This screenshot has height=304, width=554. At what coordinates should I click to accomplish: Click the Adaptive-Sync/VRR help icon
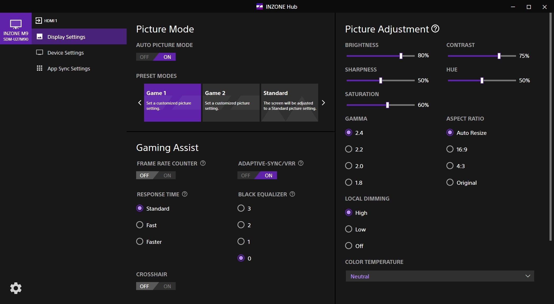pos(301,163)
